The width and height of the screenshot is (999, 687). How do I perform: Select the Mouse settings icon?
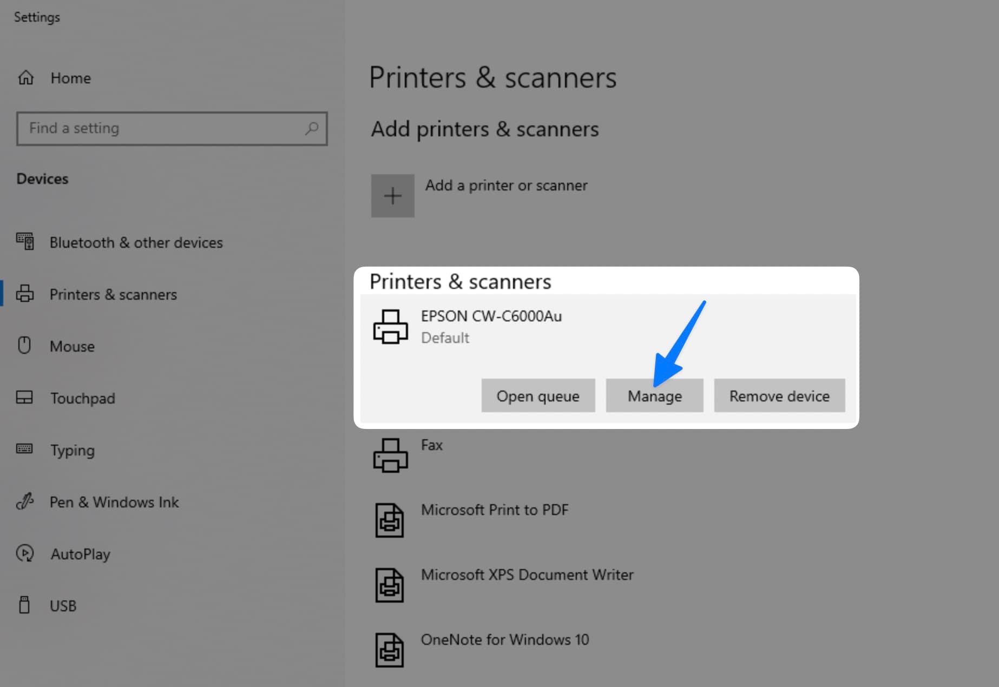coord(25,346)
